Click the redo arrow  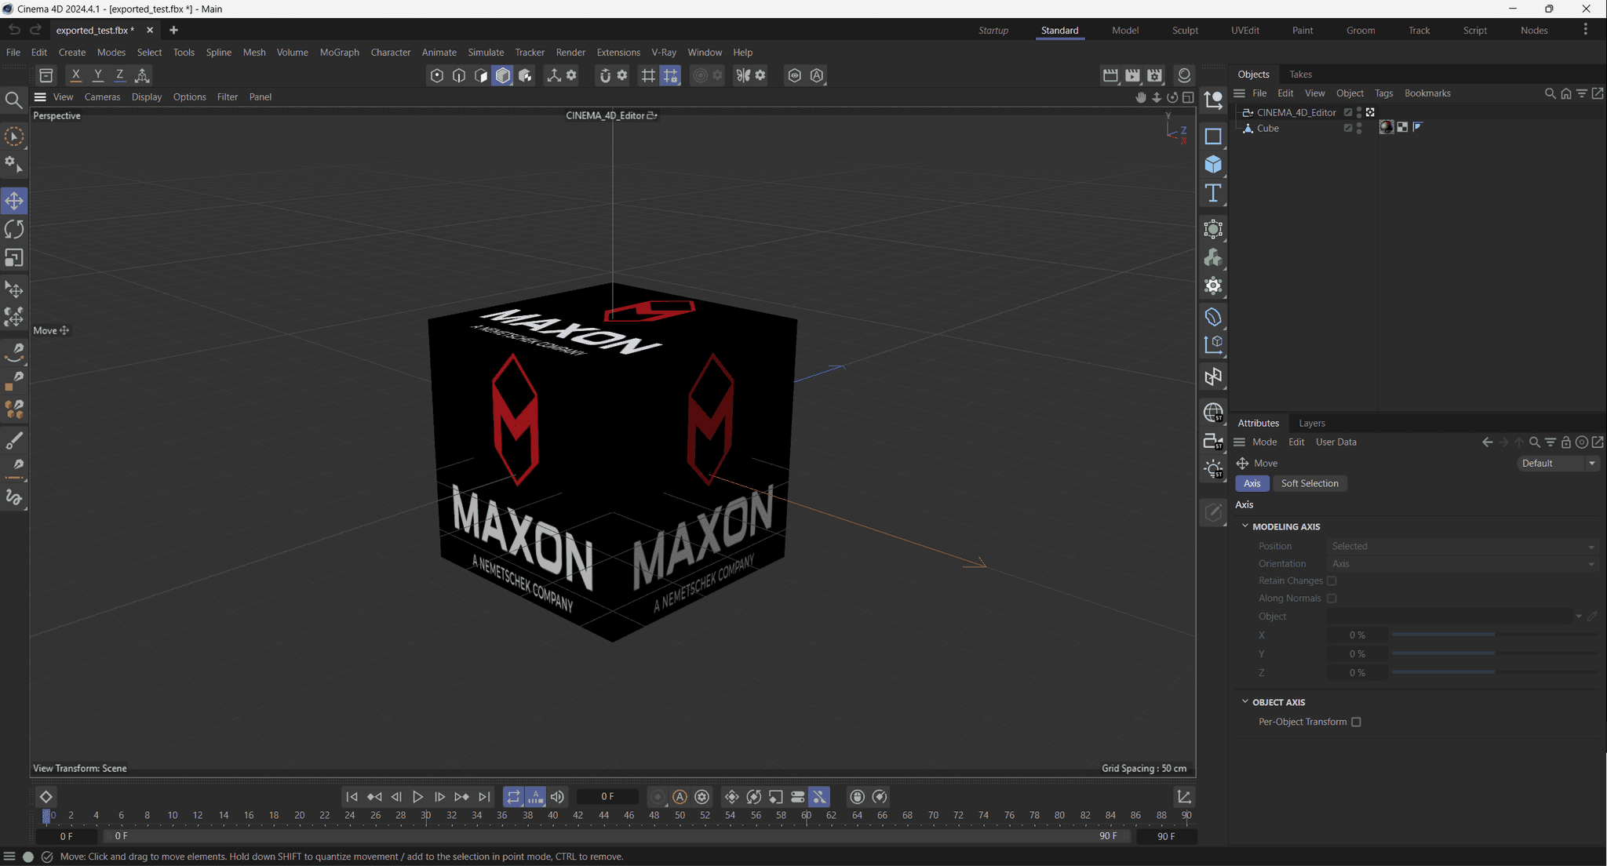pyautogui.click(x=35, y=30)
